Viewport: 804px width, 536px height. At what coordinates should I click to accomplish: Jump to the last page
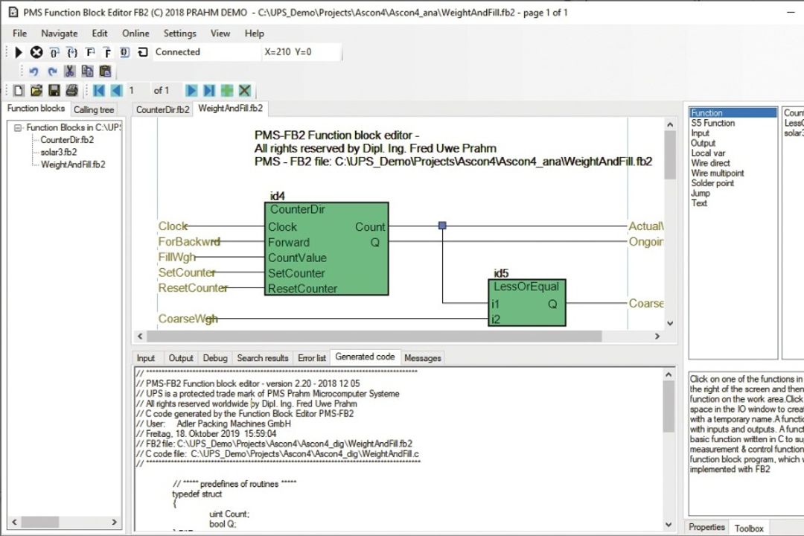pos(208,91)
